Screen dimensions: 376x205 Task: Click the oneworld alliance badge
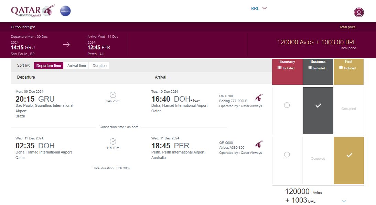click(x=65, y=11)
